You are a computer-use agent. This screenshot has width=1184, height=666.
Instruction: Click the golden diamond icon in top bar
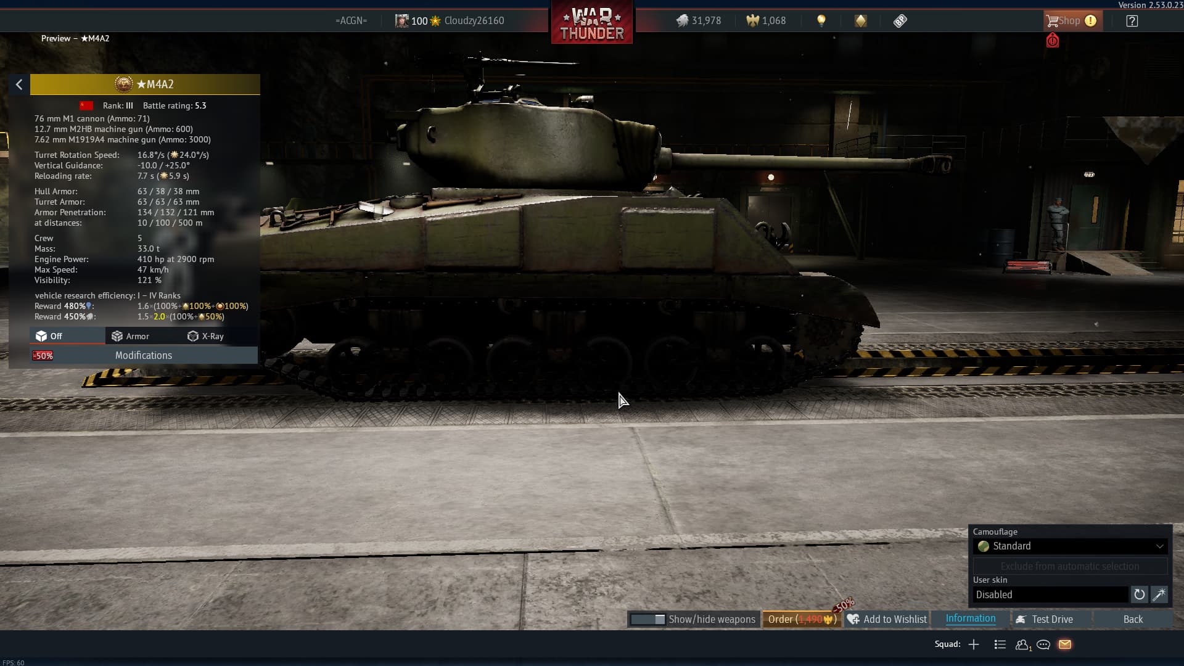click(860, 21)
